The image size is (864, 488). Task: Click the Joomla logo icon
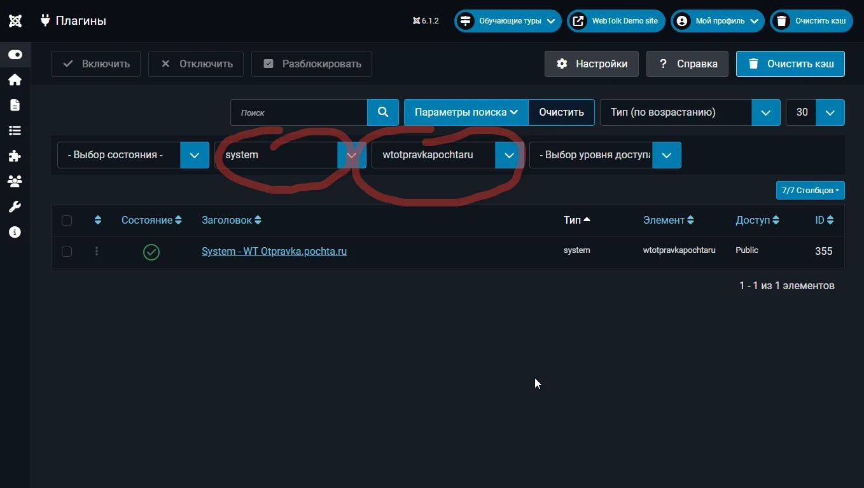pyautogui.click(x=15, y=21)
